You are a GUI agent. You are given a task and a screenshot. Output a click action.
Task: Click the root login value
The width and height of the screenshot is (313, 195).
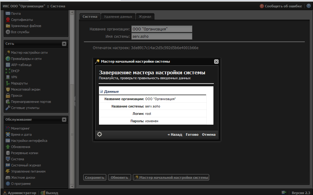point(148,114)
